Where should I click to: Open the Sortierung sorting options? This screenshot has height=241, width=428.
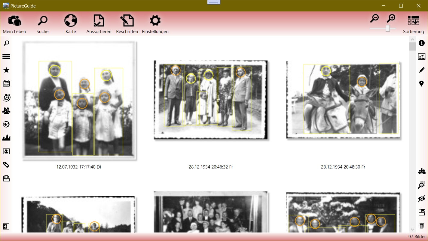pyautogui.click(x=414, y=24)
